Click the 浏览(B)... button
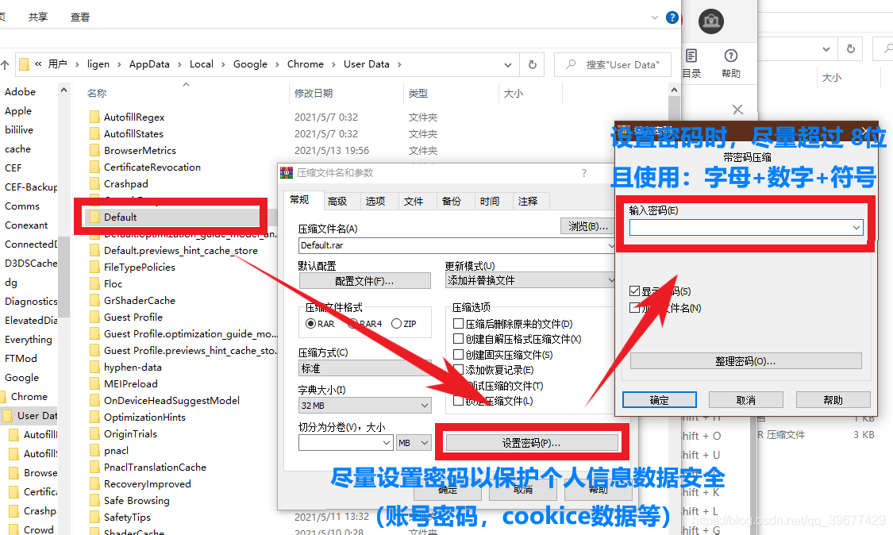The height and width of the screenshot is (535, 893). [587, 226]
